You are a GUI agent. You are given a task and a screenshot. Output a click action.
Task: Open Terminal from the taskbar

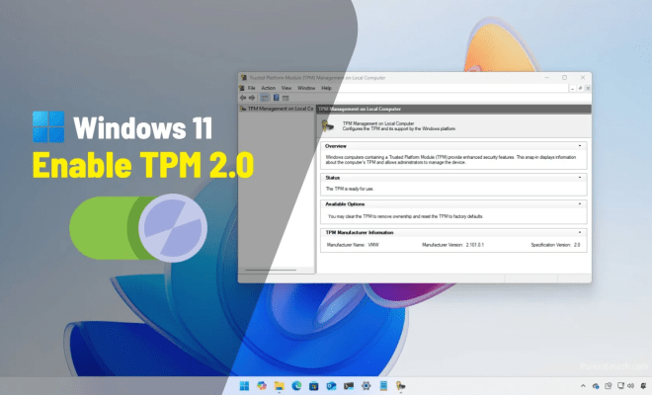click(x=349, y=386)
